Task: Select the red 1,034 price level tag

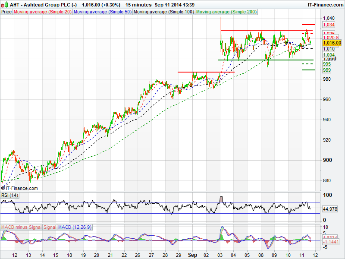Action: pos(328,25)
